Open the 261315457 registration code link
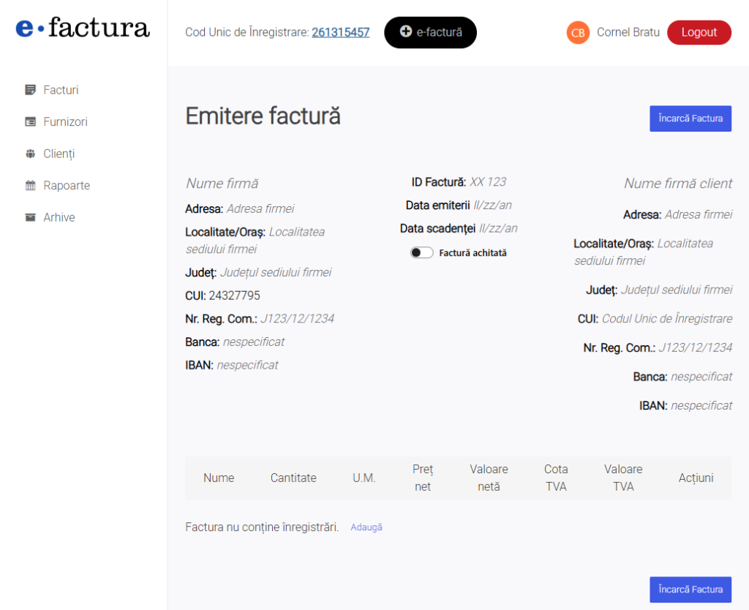 click(340, 32)
